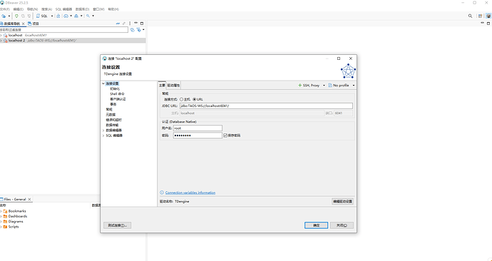Viewport: 492px width, 261px height.
Task: Select 元数据 in settings tree
Action: pyautogui.click(x=111, y=115)
